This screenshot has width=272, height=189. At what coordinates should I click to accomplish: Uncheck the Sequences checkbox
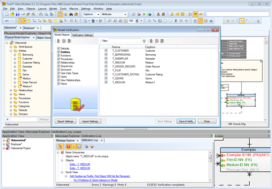(x=58, y=66)
